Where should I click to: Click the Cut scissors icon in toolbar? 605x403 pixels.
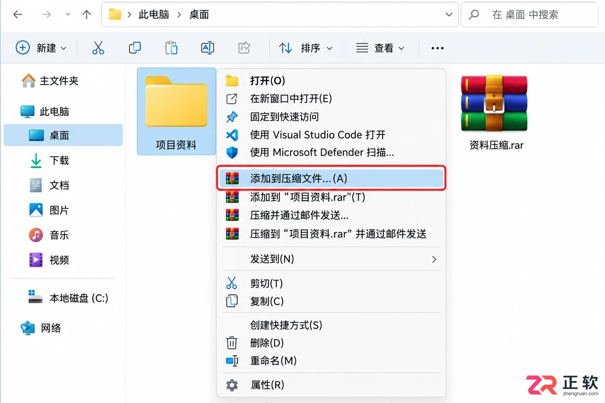click(x=98, y=48)
